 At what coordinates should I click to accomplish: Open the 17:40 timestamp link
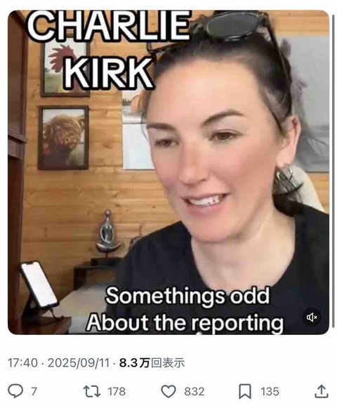[x=22, y=363]
